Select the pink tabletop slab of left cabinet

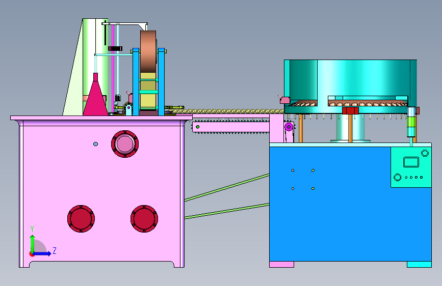[101, 118]
